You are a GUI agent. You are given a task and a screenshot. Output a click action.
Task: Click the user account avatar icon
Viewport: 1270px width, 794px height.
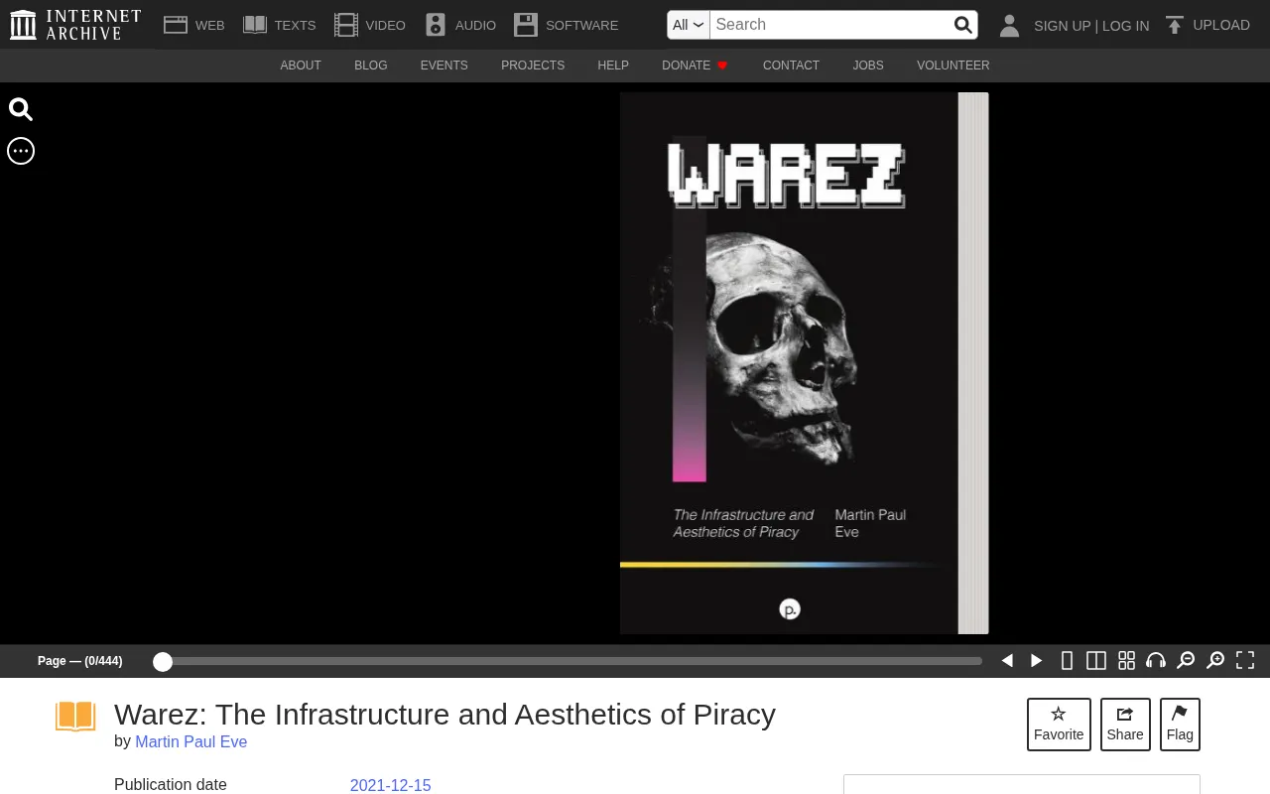click(x=1009, y=25)
